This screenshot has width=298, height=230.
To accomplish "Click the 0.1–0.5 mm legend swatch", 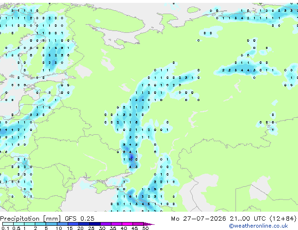I will [x=8, y=224].
